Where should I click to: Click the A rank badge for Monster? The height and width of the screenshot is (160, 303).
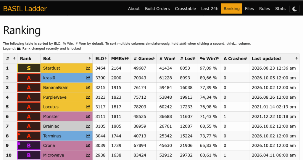pos(29,116)
